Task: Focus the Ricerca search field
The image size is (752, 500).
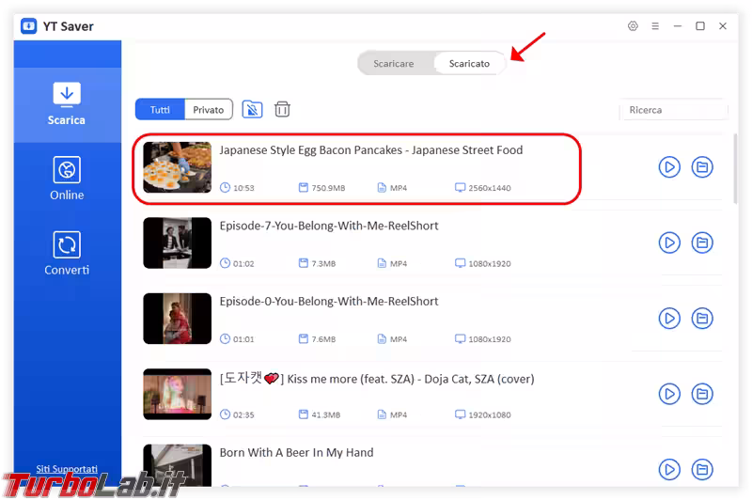Action: click(673, 110)
